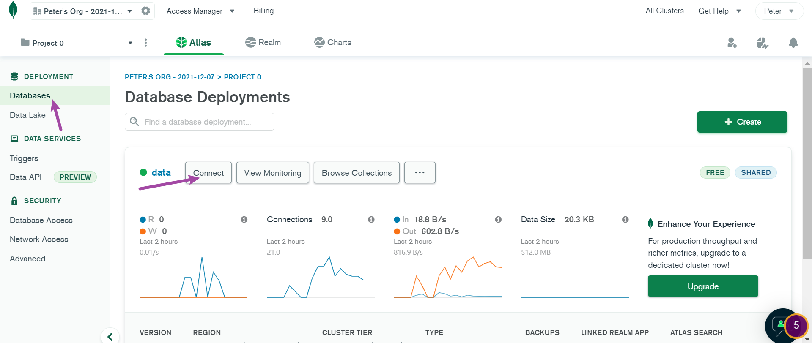Viewport: 812px width, 343px height.
Task: Open Database Access settings
Action: click(x=41, y=220)
